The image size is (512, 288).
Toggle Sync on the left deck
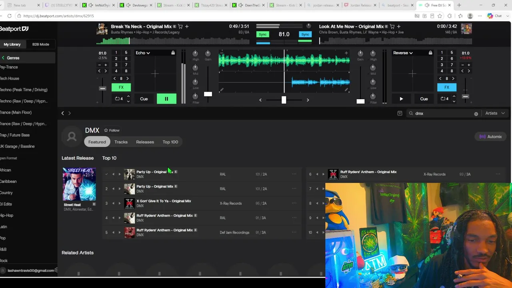click(262, 34)
